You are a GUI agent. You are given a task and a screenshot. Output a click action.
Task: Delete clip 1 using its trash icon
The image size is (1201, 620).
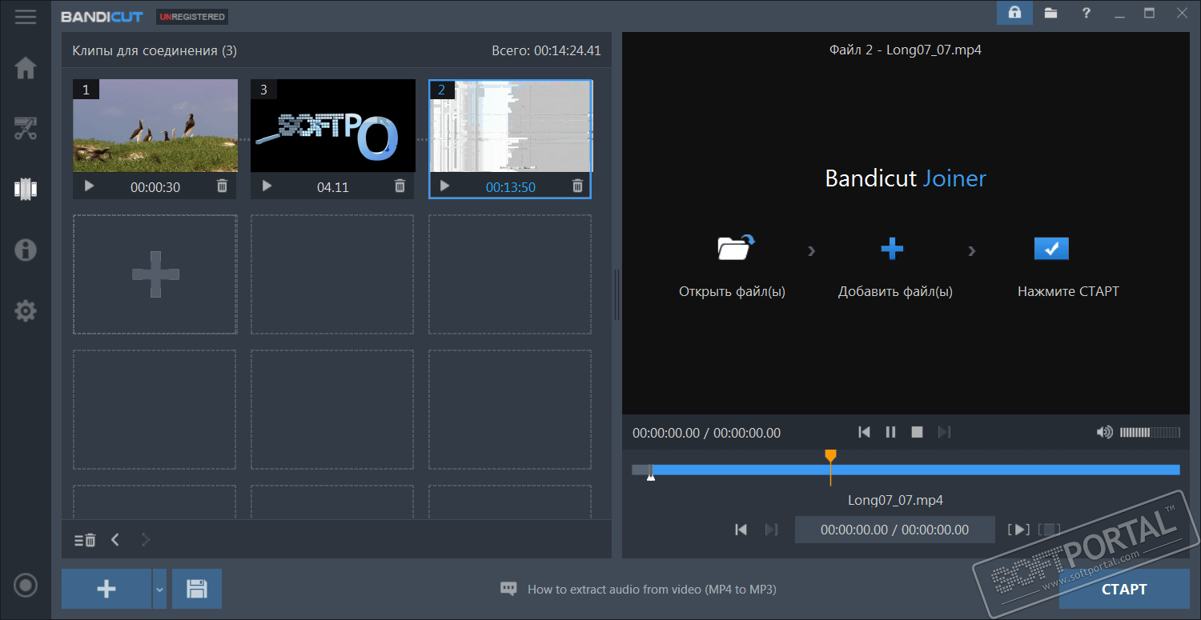222,186
